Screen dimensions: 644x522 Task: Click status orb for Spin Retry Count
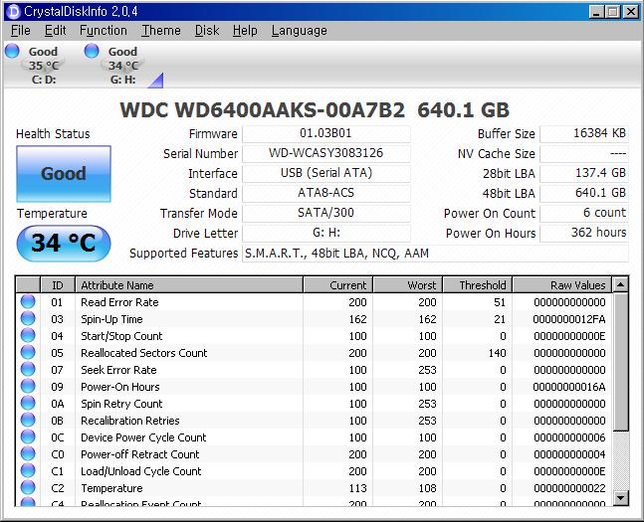pyautogui.click(x=28, y=403)
